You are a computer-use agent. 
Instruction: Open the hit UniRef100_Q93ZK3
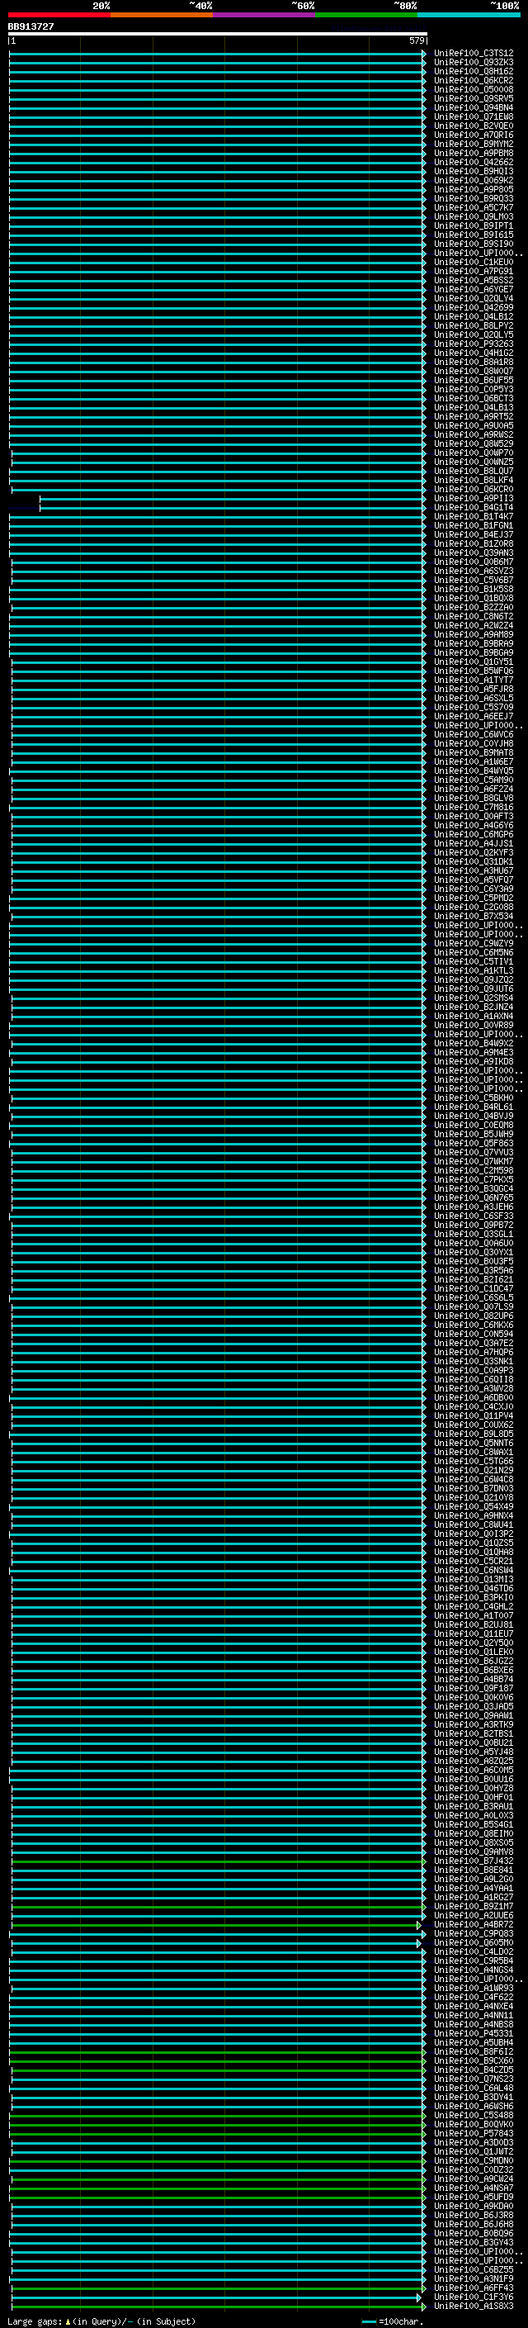[x=473, y=63]
